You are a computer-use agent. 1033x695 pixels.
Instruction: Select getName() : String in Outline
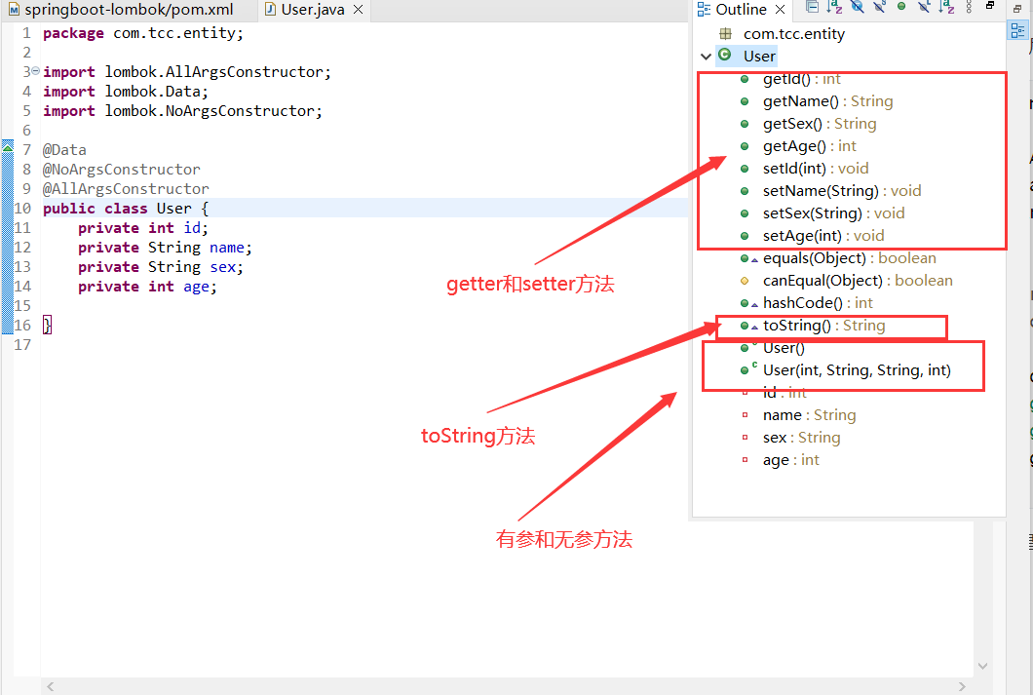tap(827, 101)
